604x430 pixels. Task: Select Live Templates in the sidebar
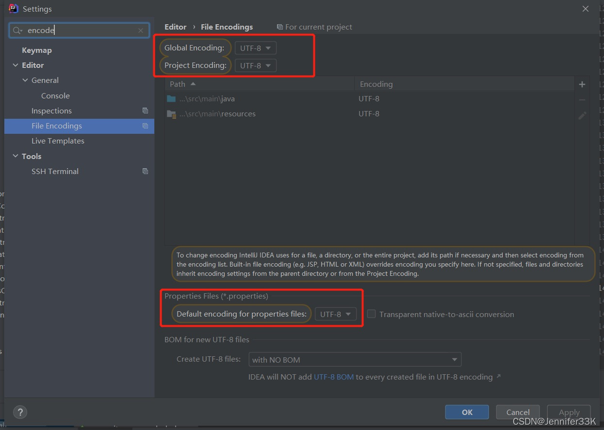(58, 141)
